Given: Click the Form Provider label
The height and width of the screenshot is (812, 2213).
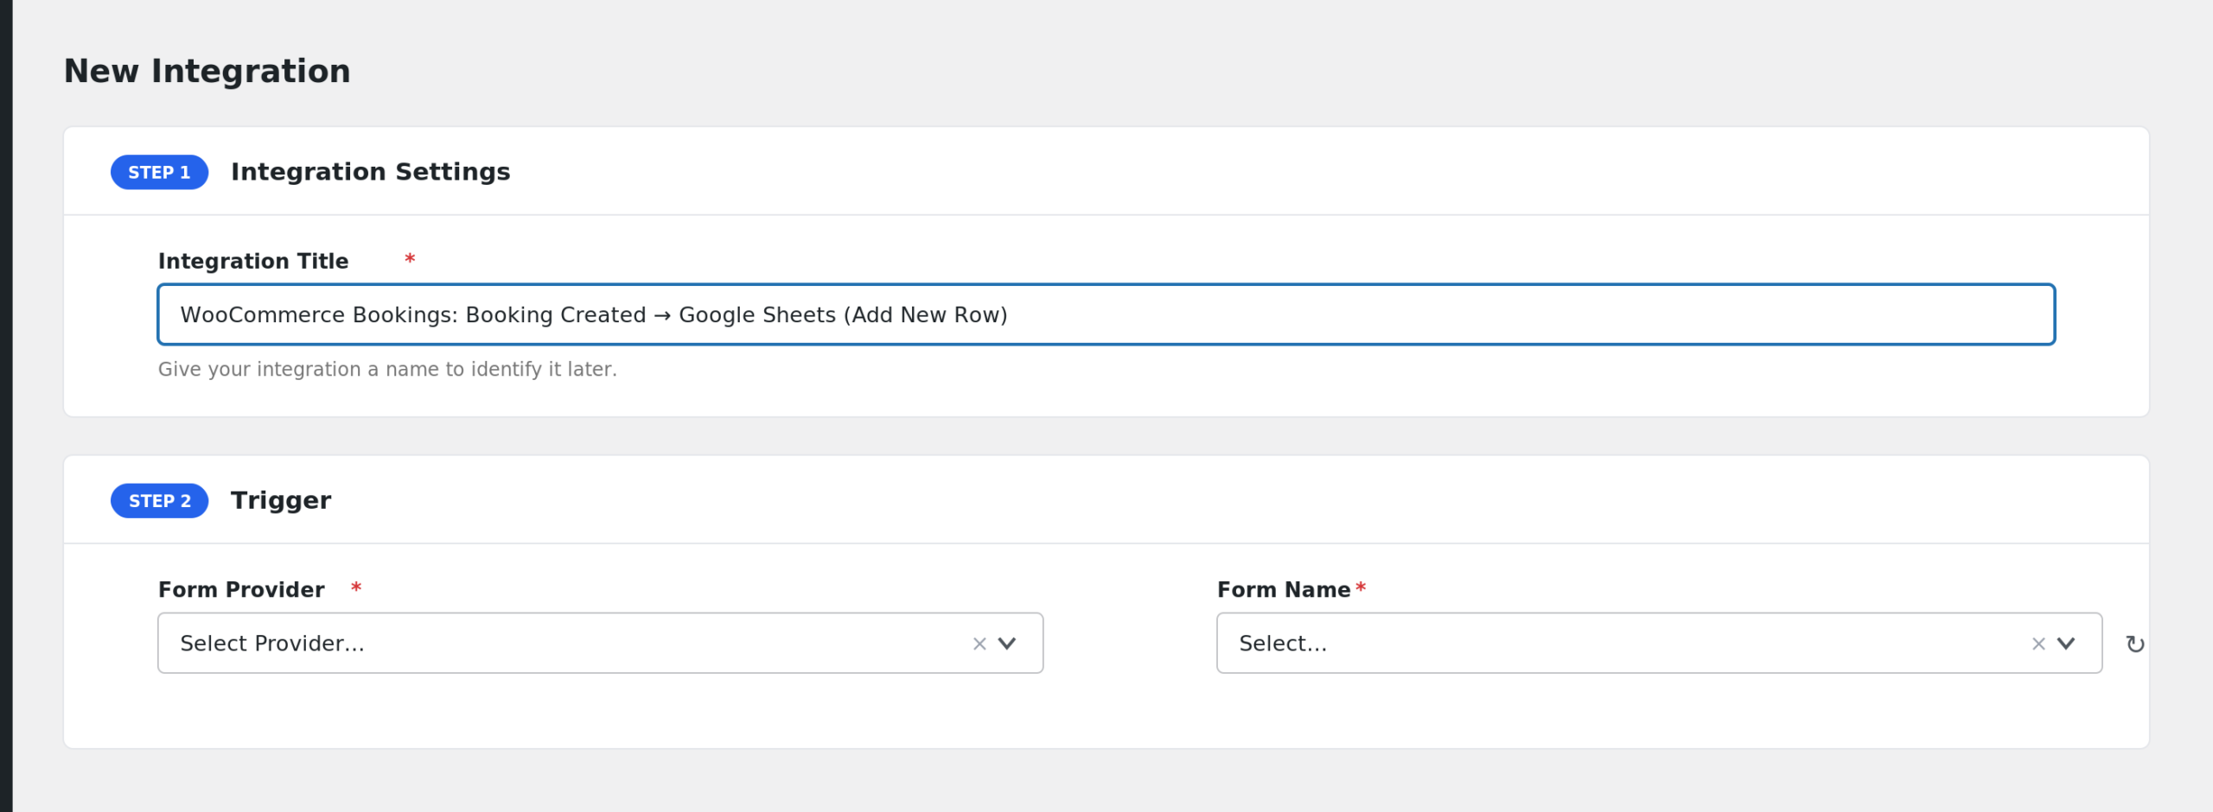Looking at the screenshot, I should tap(241, 590).
